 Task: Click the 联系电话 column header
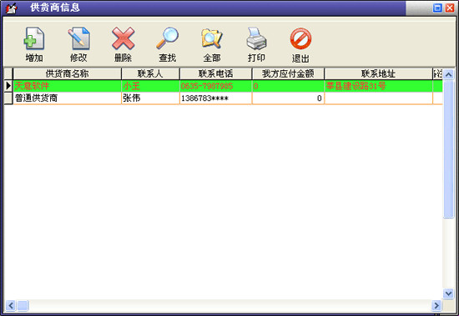coord(216,73)
